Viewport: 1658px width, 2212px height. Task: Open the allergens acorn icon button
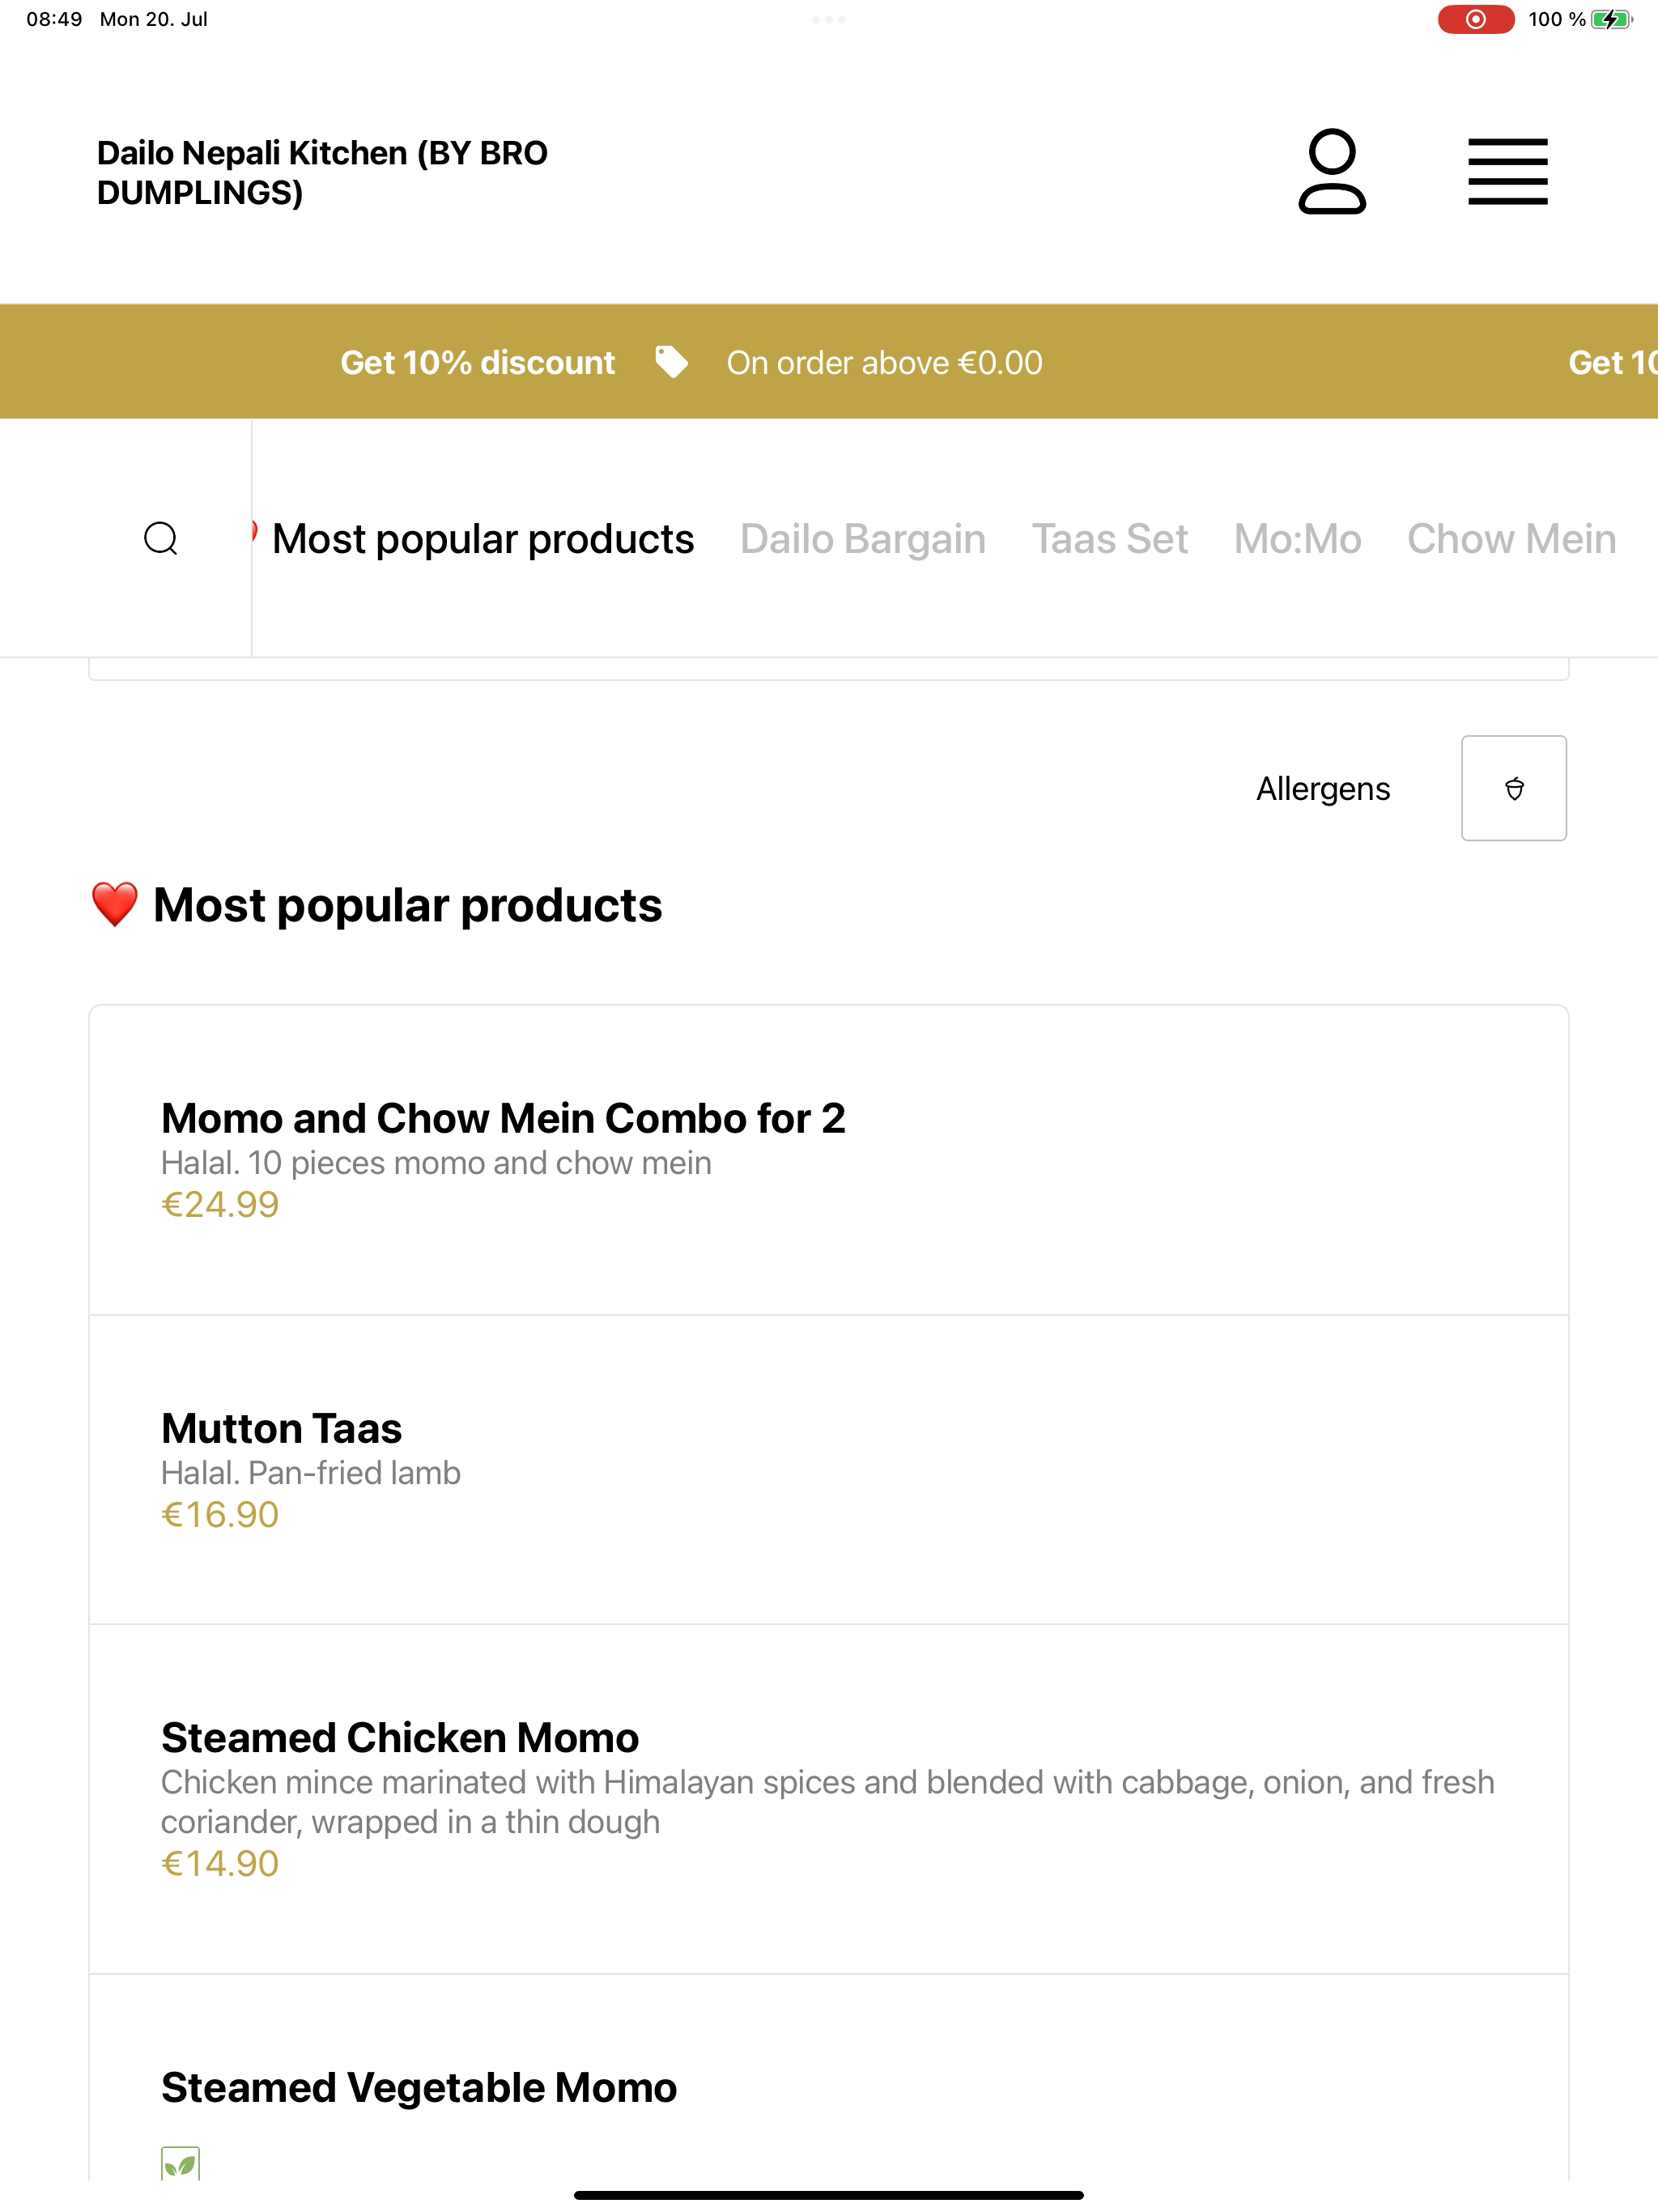[1514, 788]
